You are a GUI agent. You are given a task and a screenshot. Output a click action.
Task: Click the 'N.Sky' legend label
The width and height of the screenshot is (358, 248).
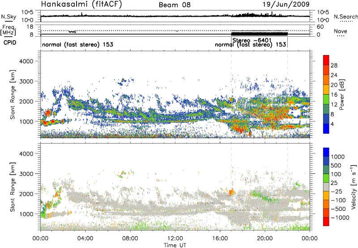point(9,17)
